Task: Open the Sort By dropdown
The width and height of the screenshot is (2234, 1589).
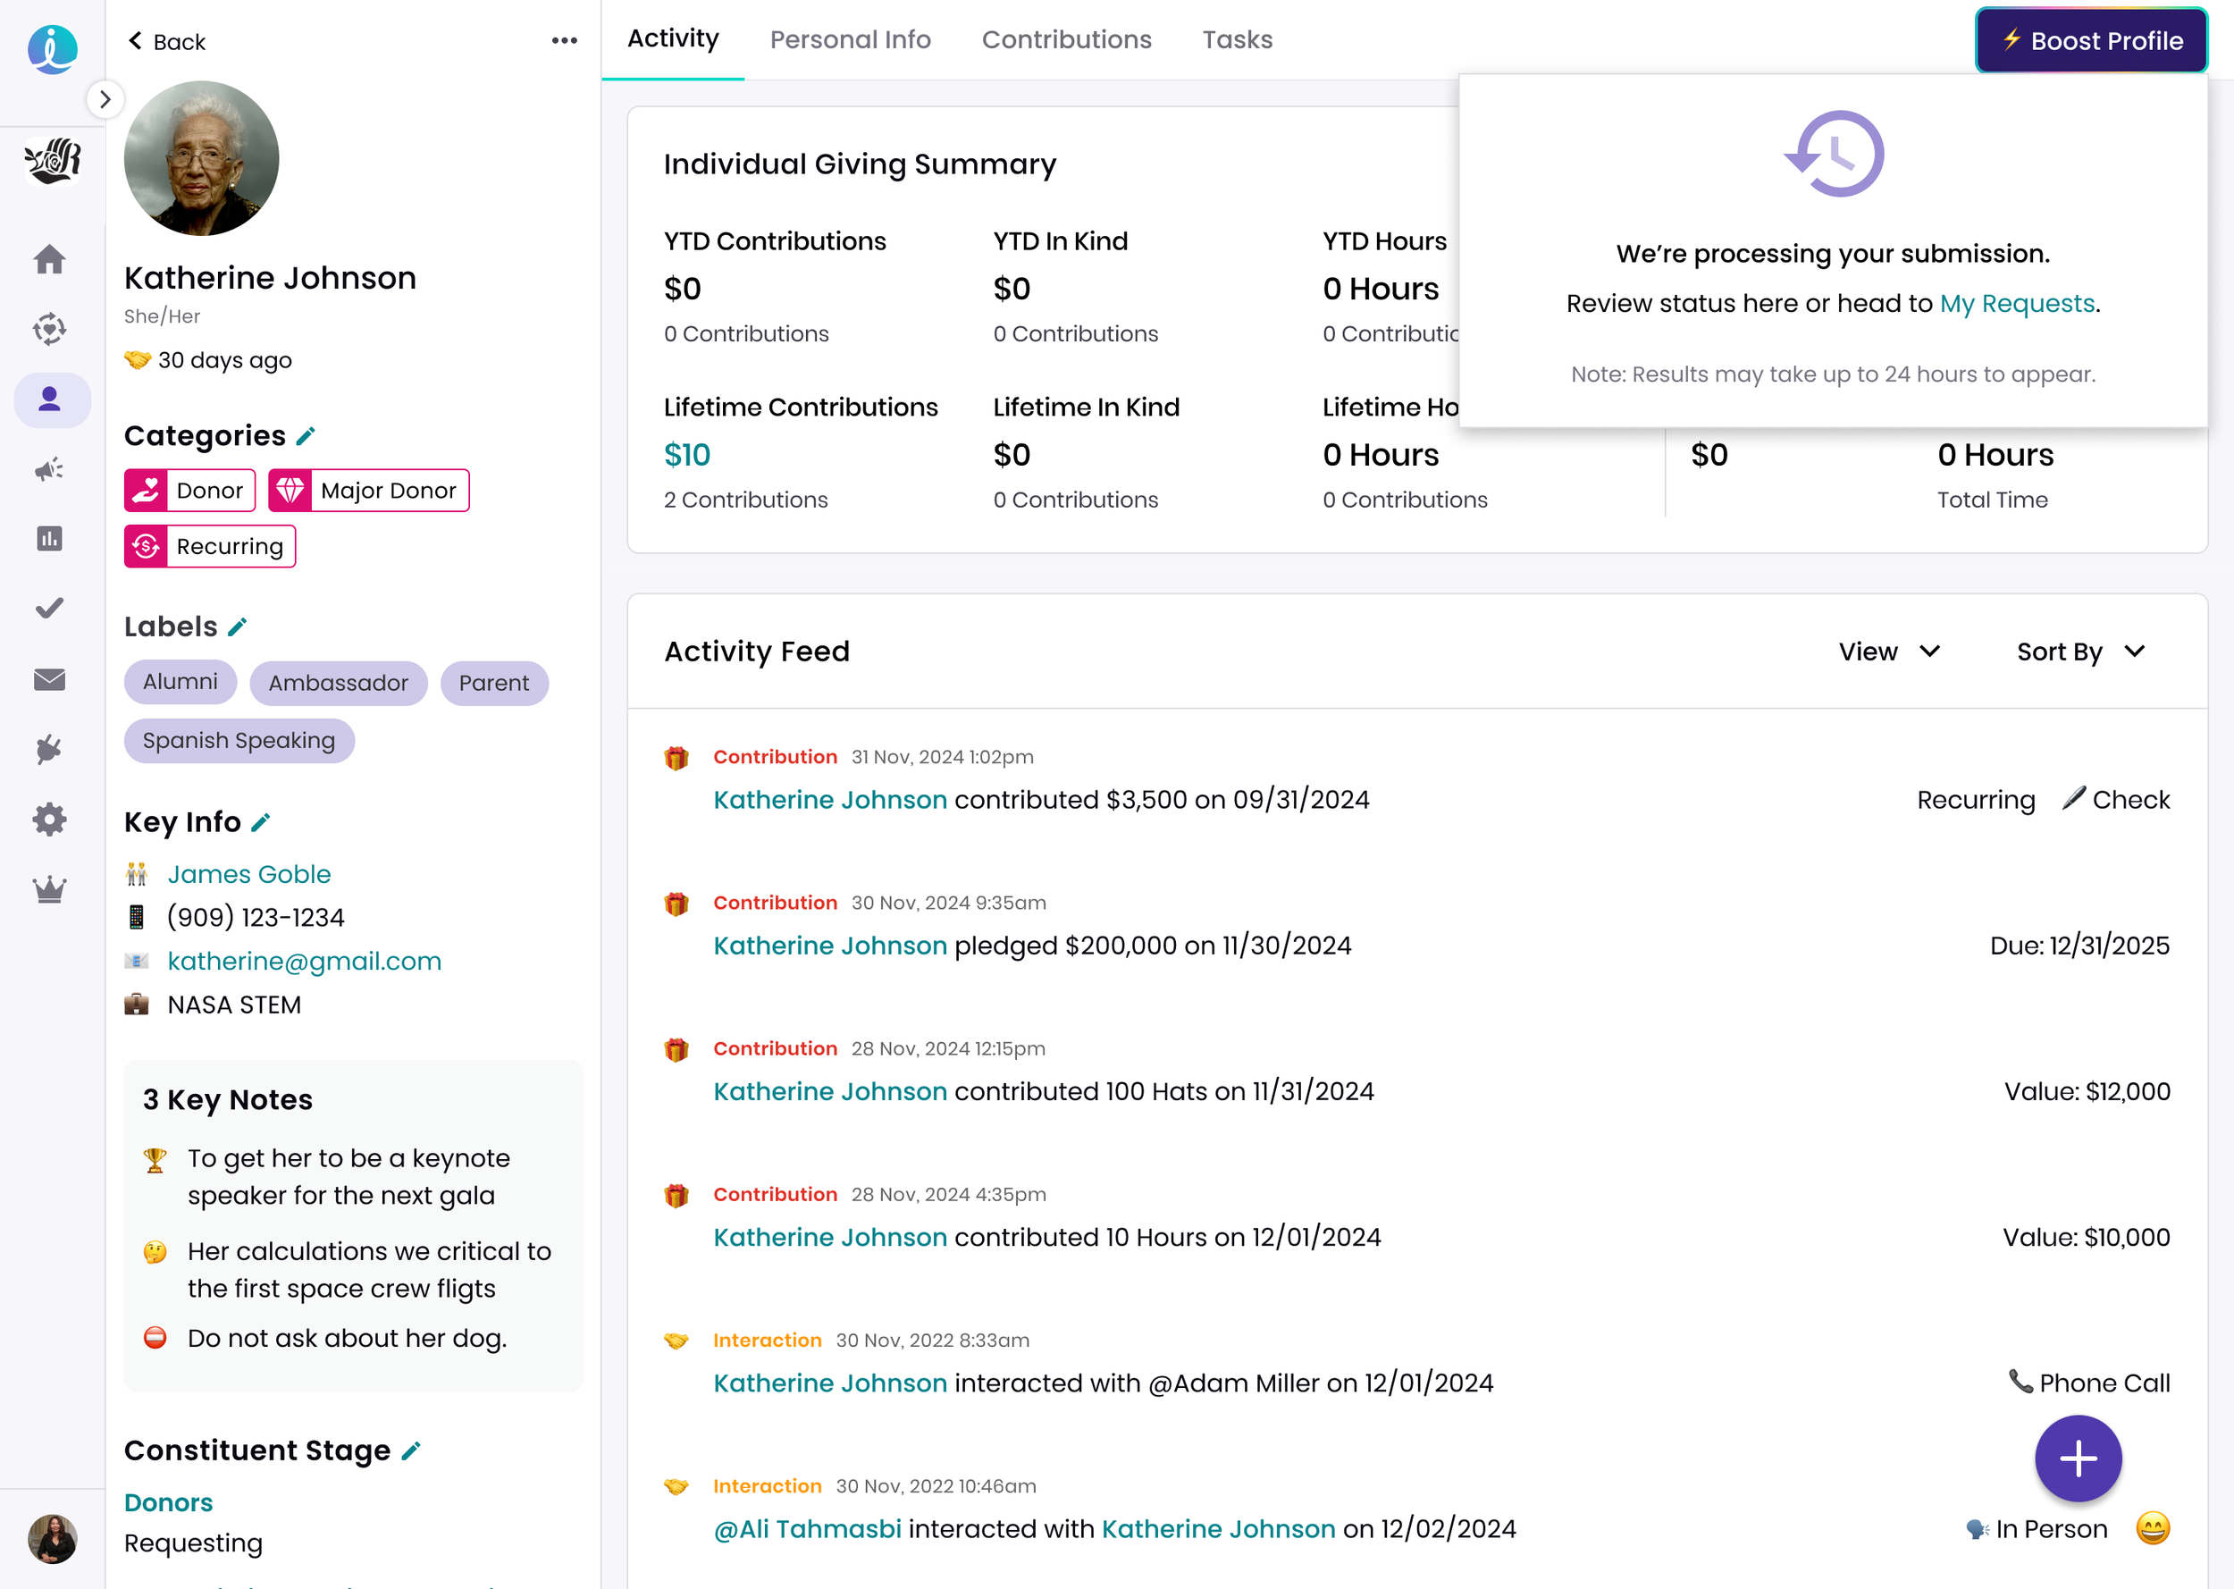Action: [x=2080, y=652]
